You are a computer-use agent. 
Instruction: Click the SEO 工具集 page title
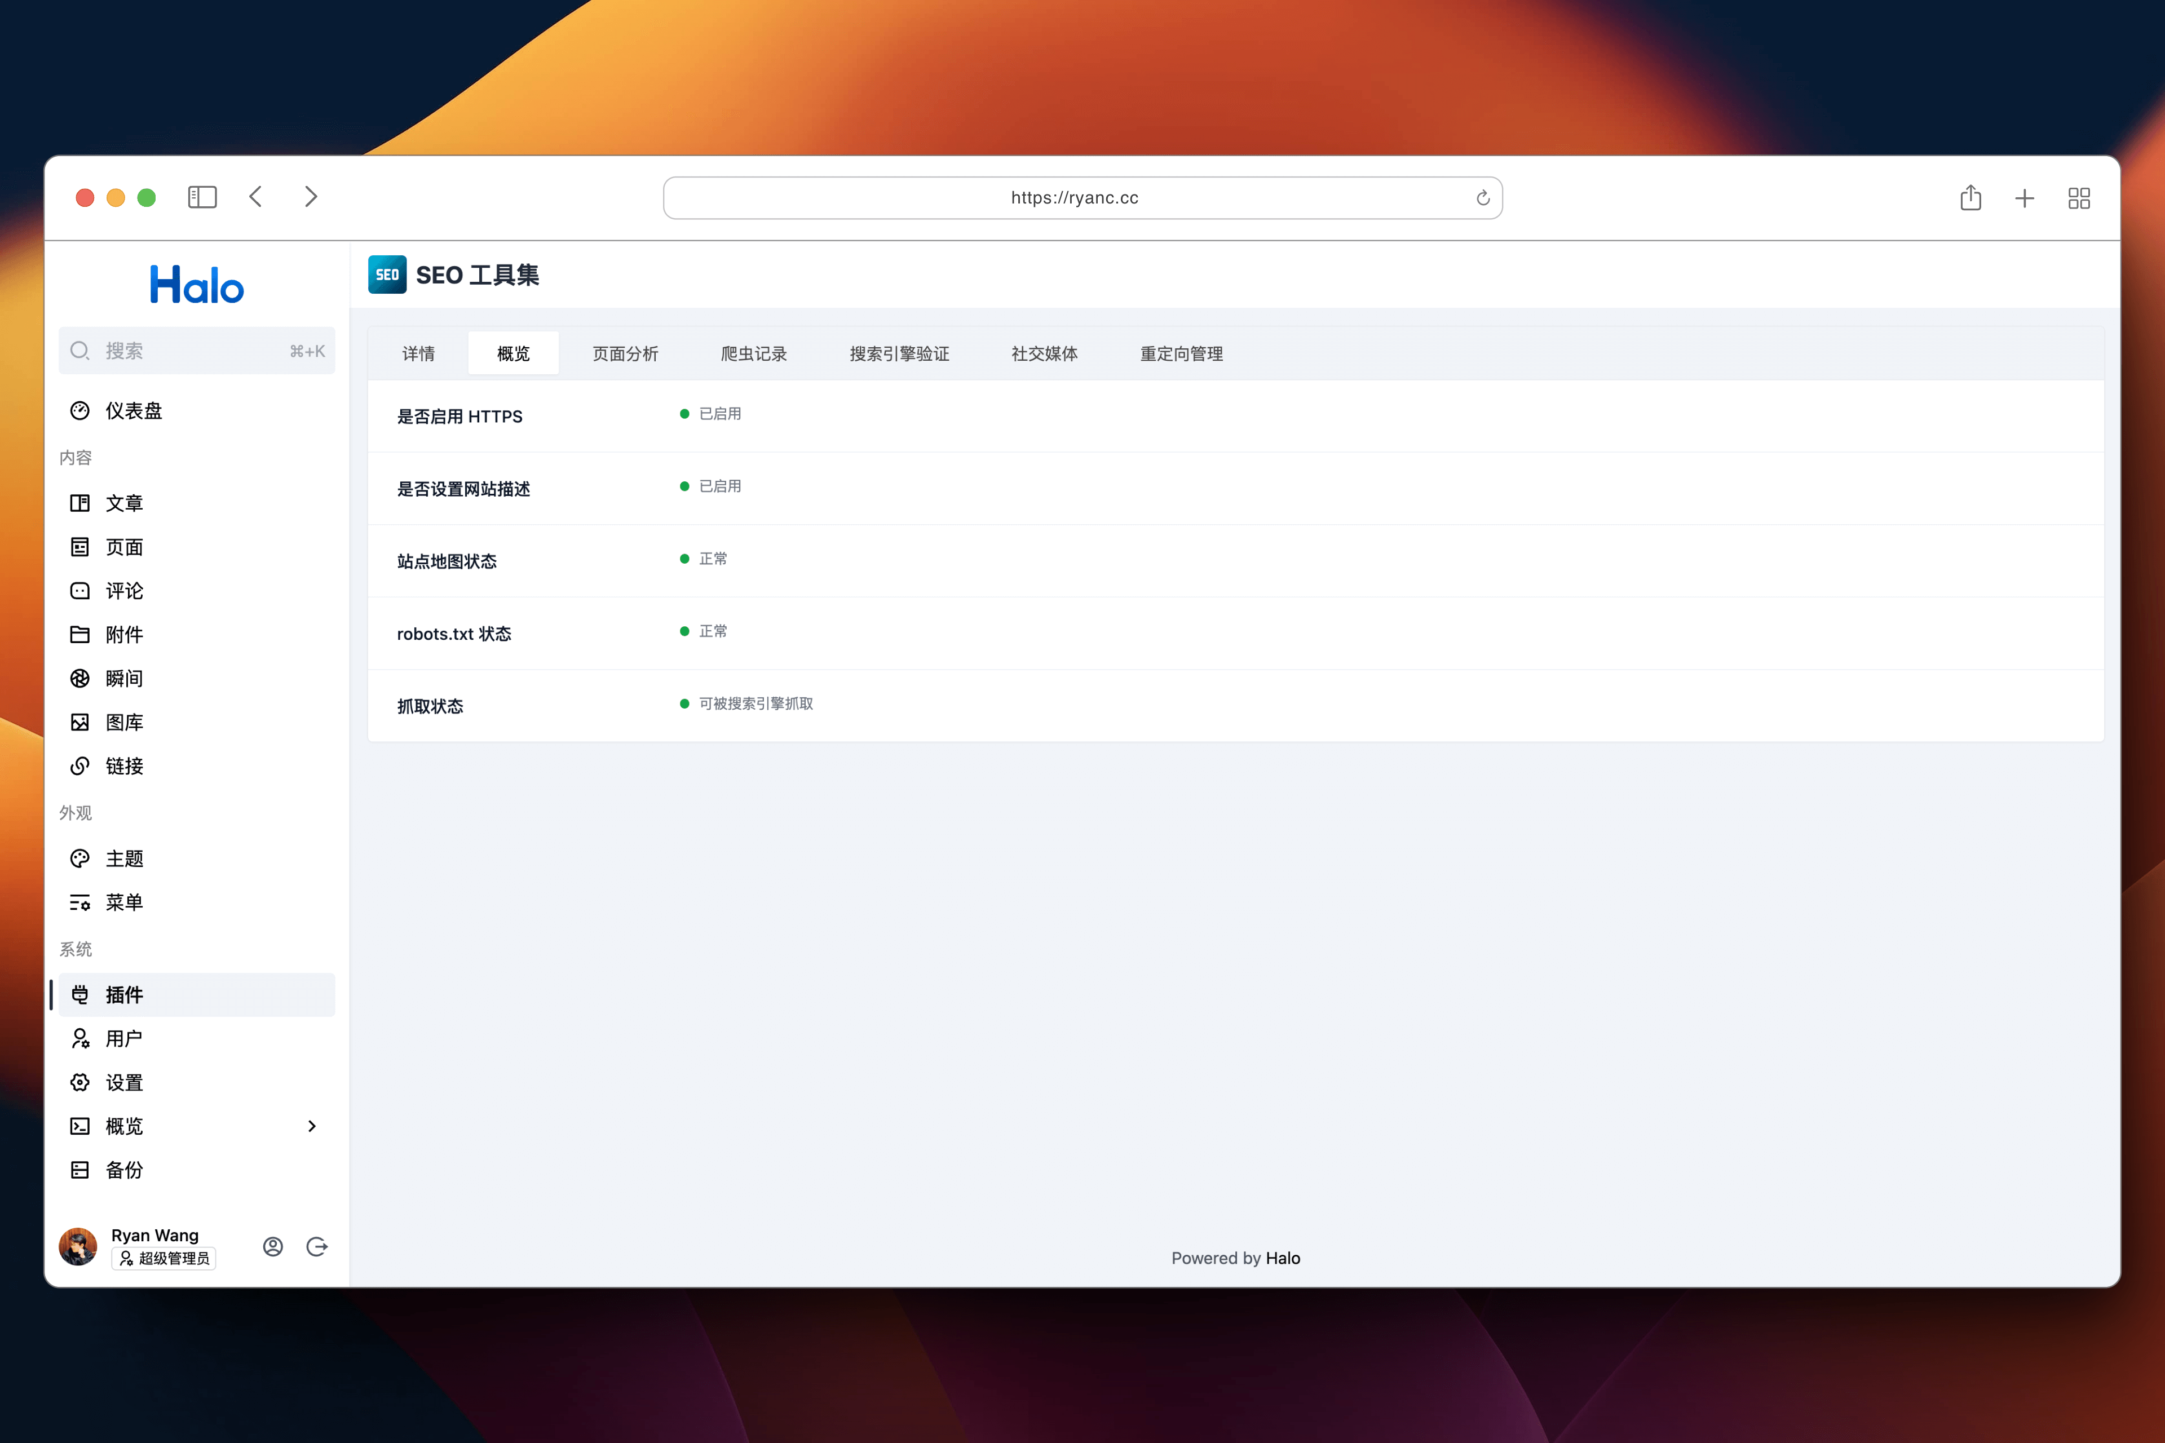pos(477,275)
